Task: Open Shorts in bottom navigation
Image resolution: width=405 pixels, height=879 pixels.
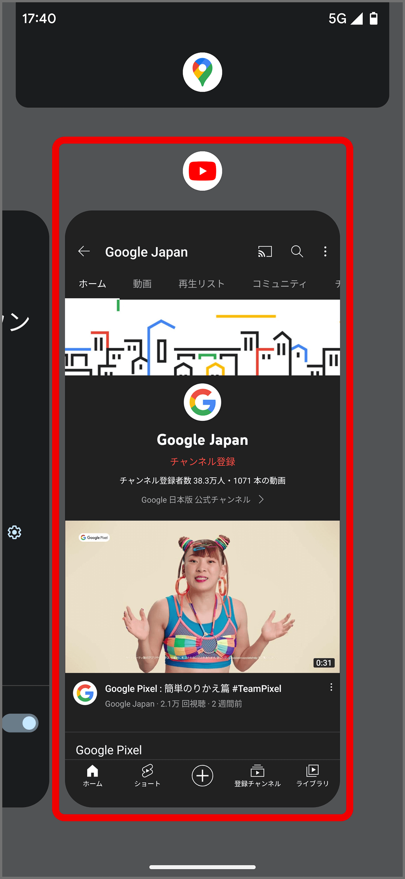Action: click(x=147, y=776)
